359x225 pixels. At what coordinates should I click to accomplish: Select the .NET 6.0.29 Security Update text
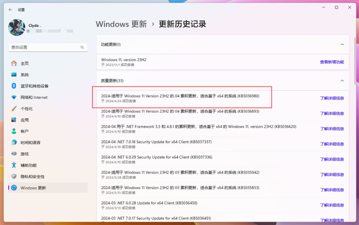157,157
